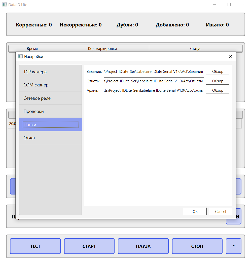Click the Код маркировки column header
Image resolution: width=251 pixels, height=261 pixels.
[102, 48]
